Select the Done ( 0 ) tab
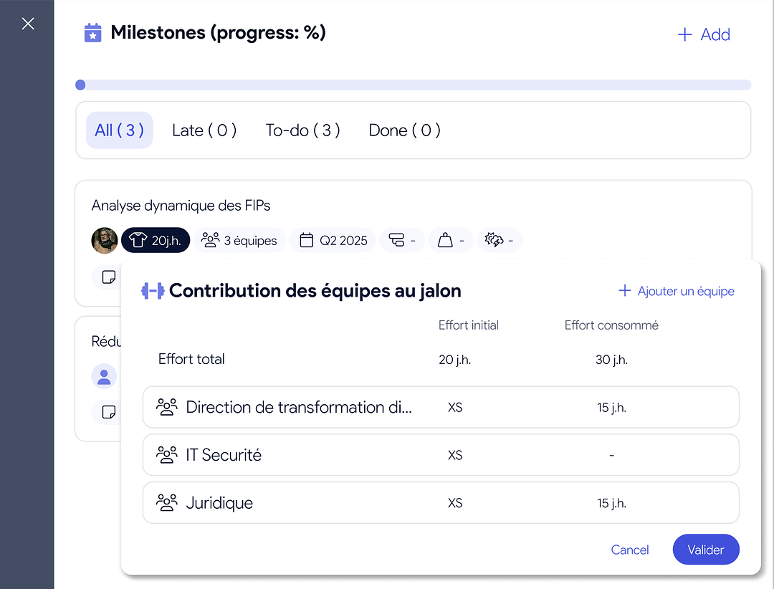Viewport: 774px width, 589px height. (404, 130)
